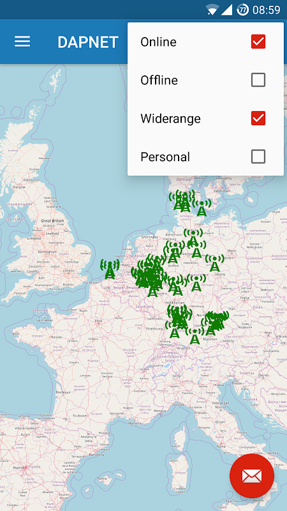
Task: Tap the red mail compose button
Action: pyautogui.click(x=252, y=476)
